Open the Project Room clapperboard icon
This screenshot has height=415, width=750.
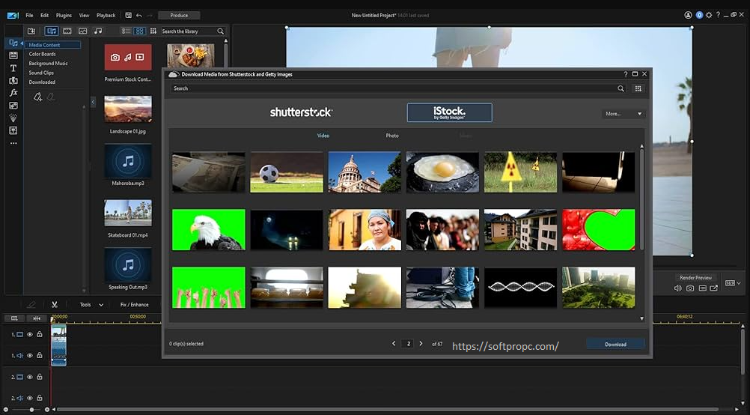click(x=13, y=55)
